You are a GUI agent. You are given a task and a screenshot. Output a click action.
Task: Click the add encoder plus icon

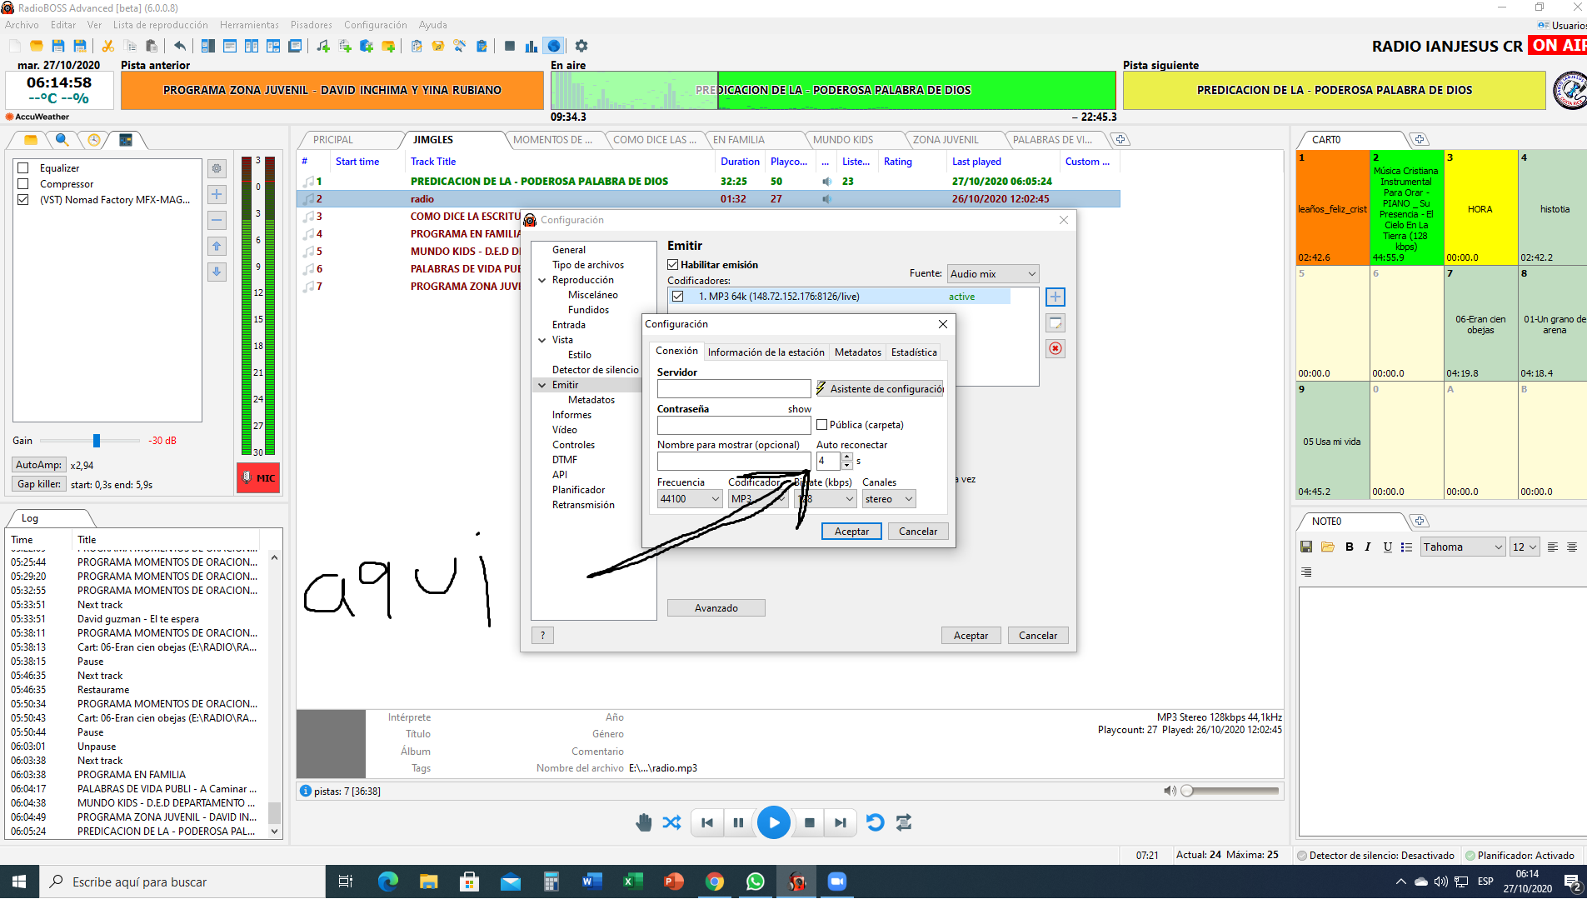coord(1055,297)
